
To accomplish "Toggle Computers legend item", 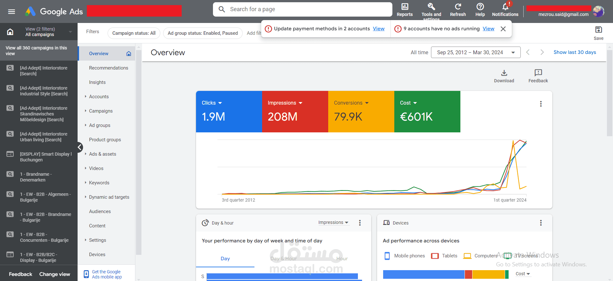I will 480,256.
